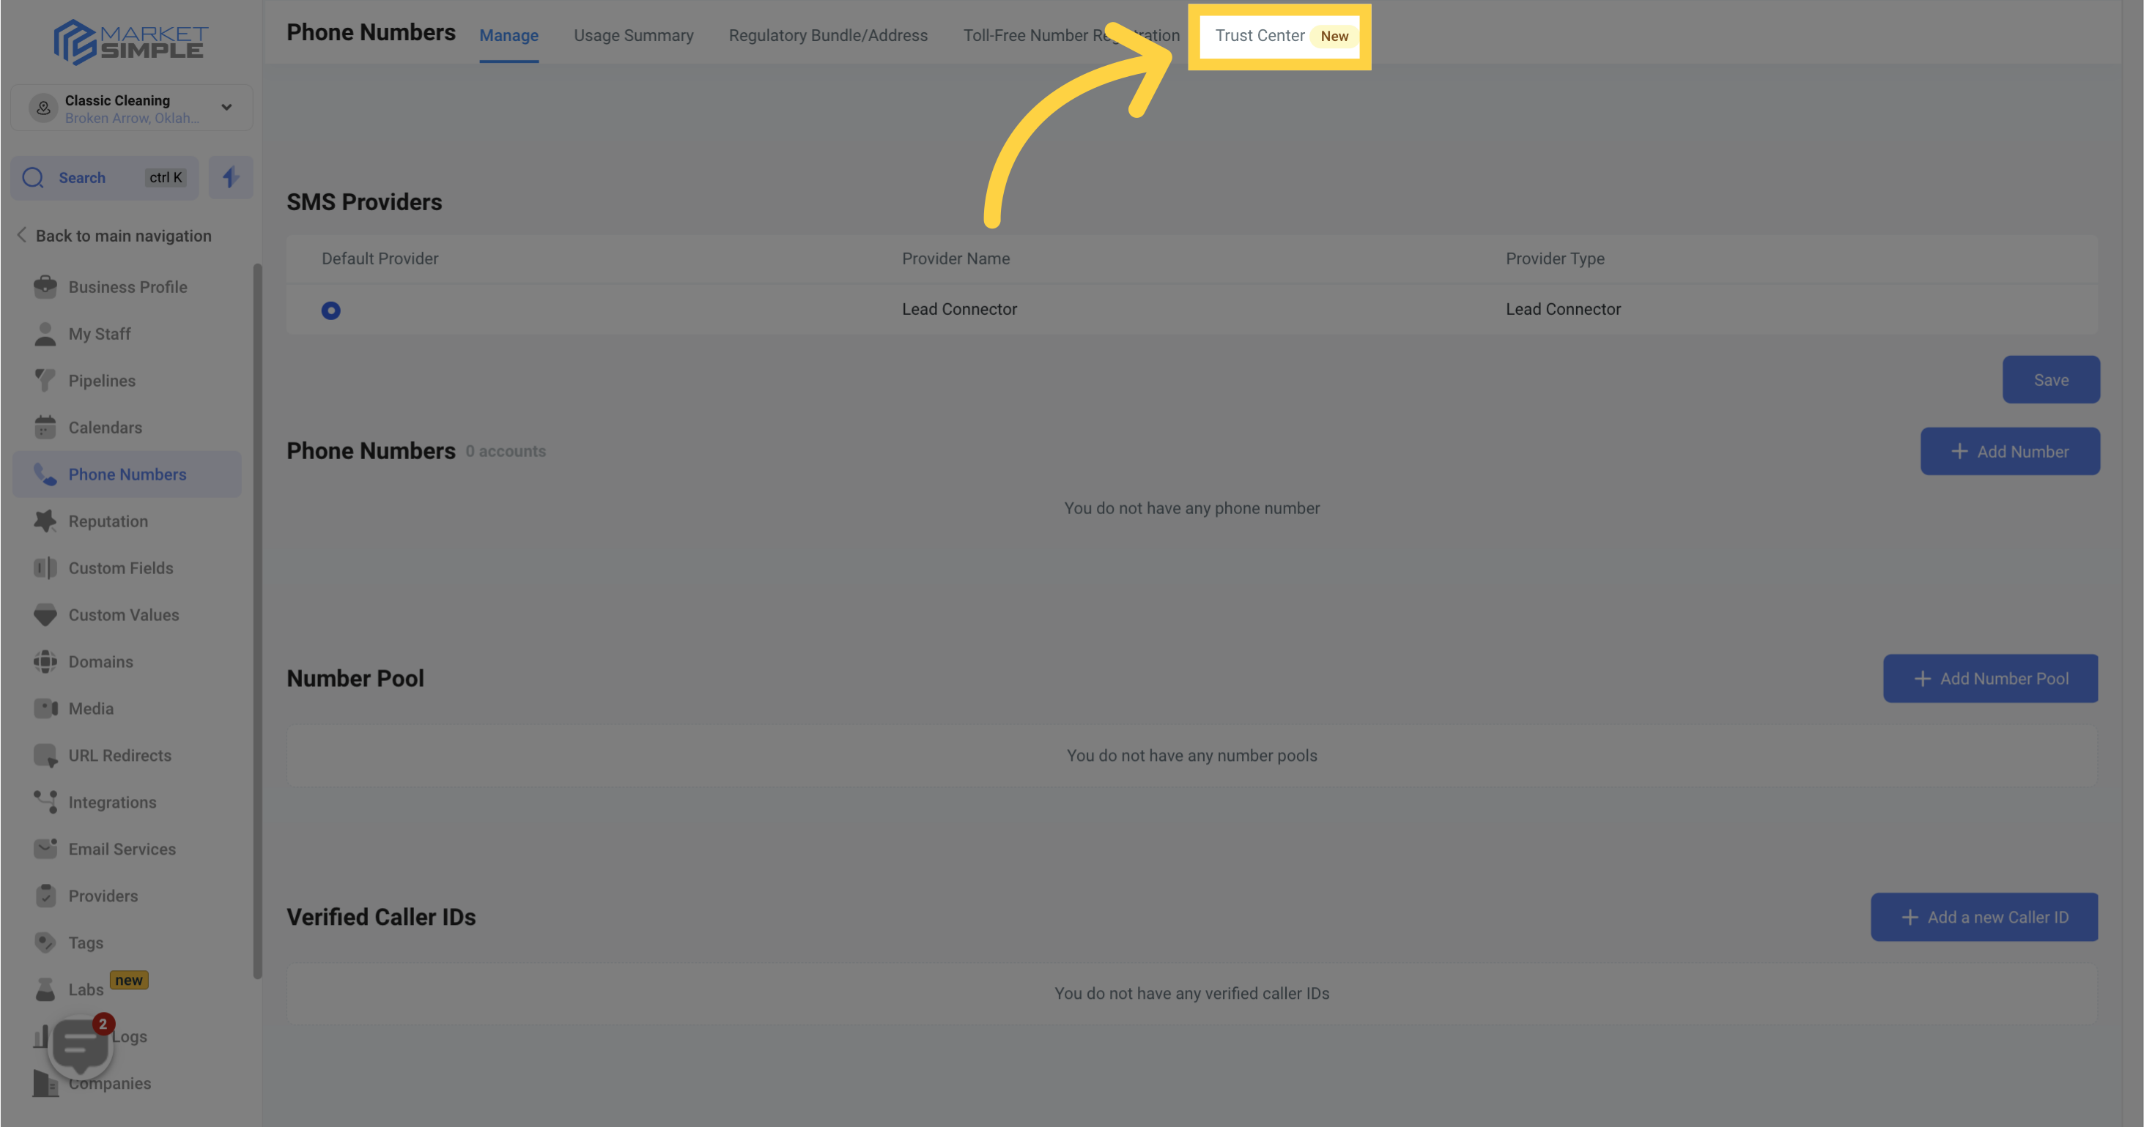
Task: Click the Tags label icon
Action: point(45,942)
